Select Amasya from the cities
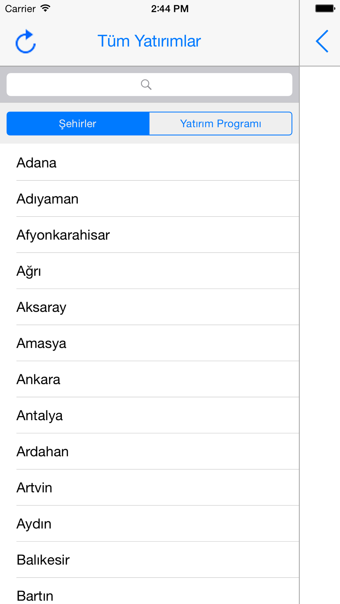340x604 pixels. (x=150, y=343)
